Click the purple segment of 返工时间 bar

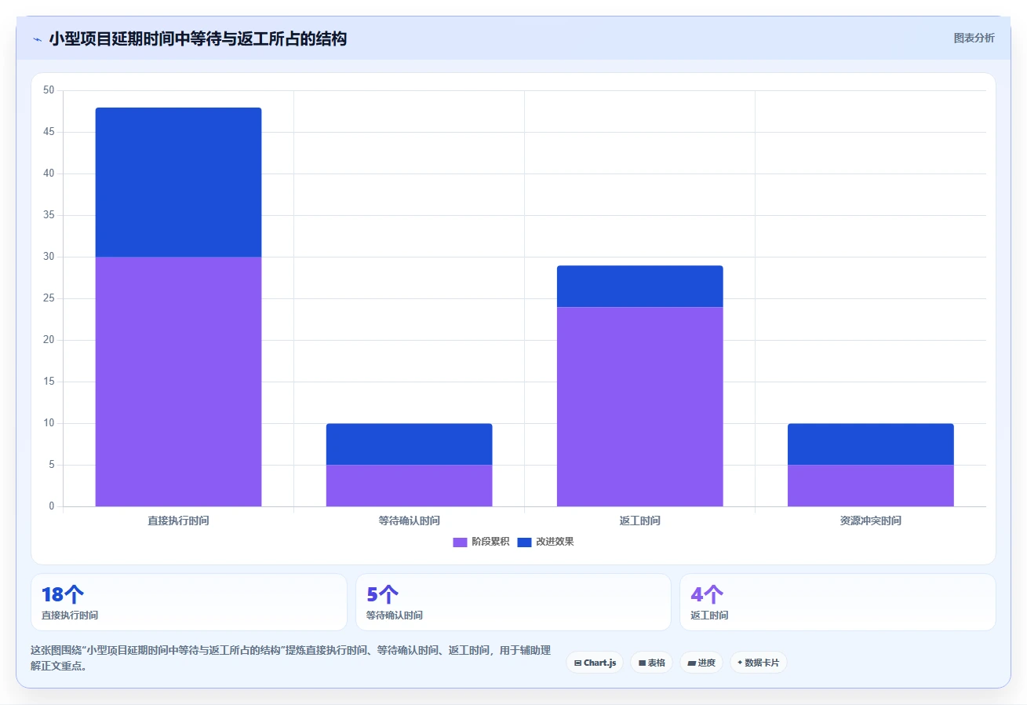[639, 407]
